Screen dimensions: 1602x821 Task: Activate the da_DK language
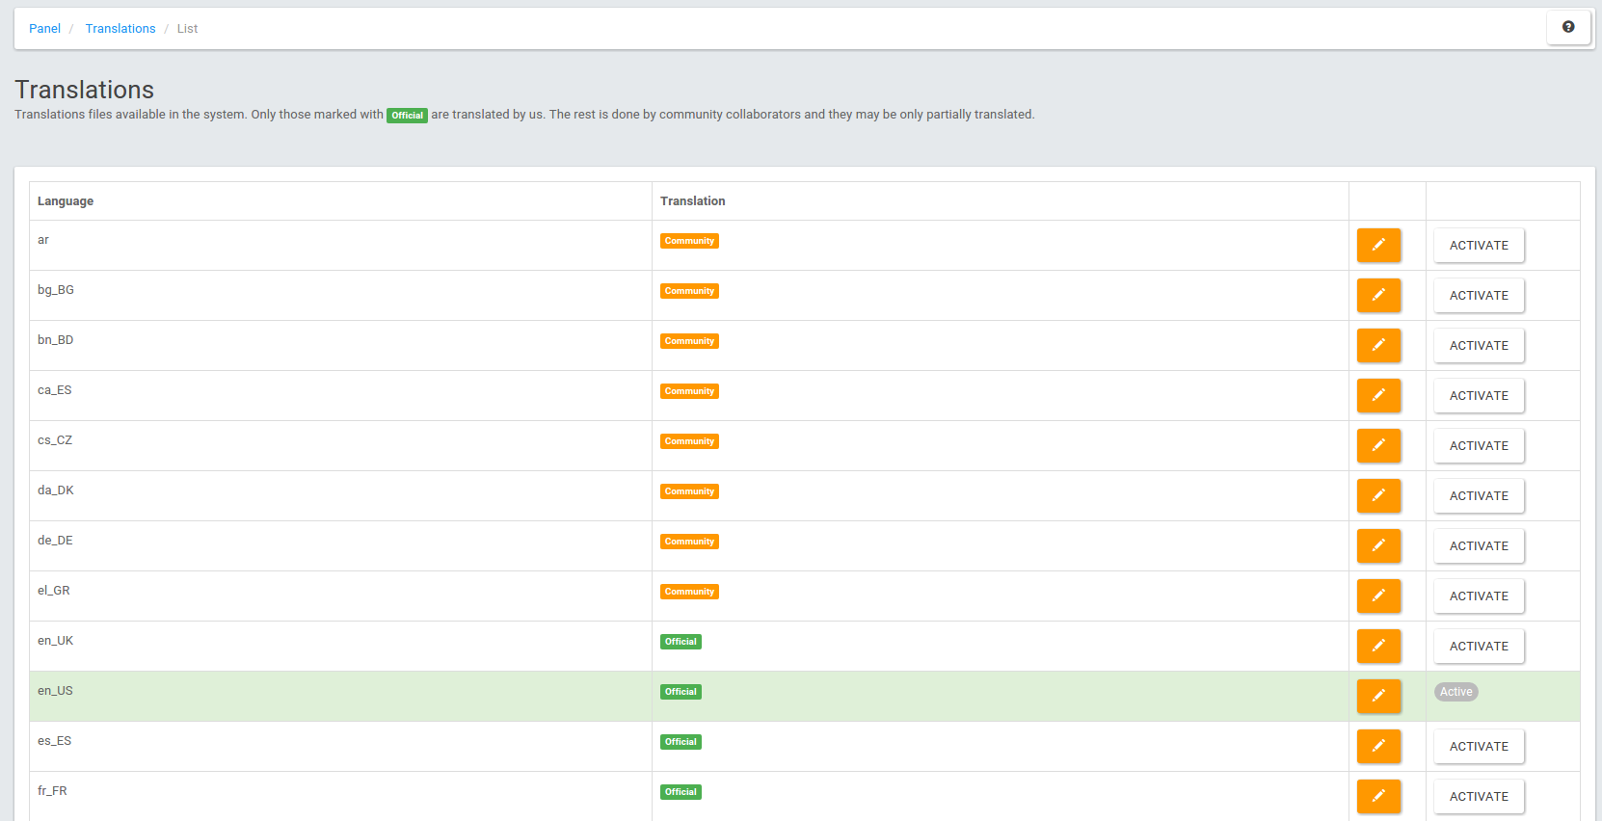(1479, 495)
